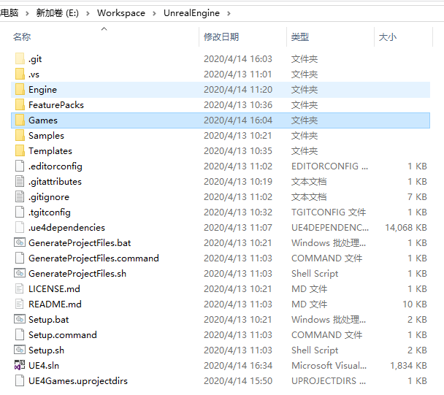Screen dimensions: 444x395
Task: Sort by the 名称 column header
Action: [x=22, y=37]
